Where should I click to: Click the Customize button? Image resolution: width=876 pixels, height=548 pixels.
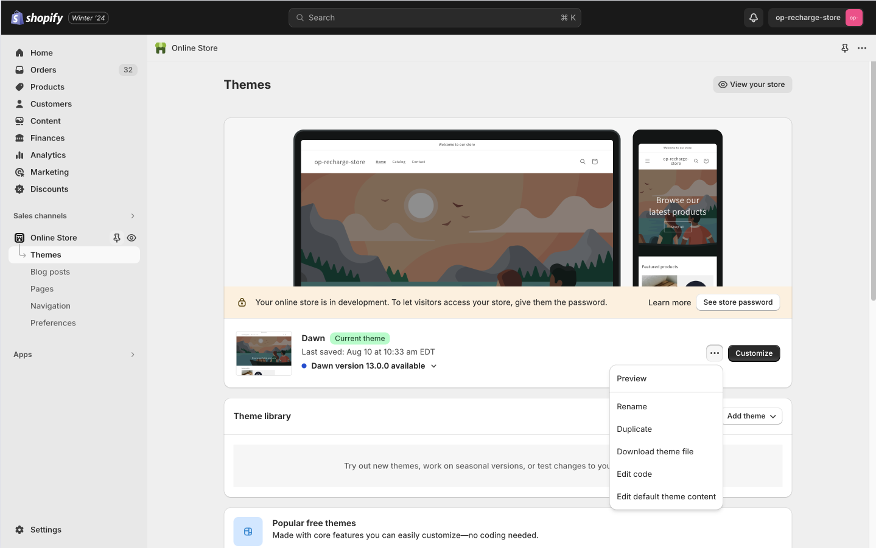click(x=754, y=353)
